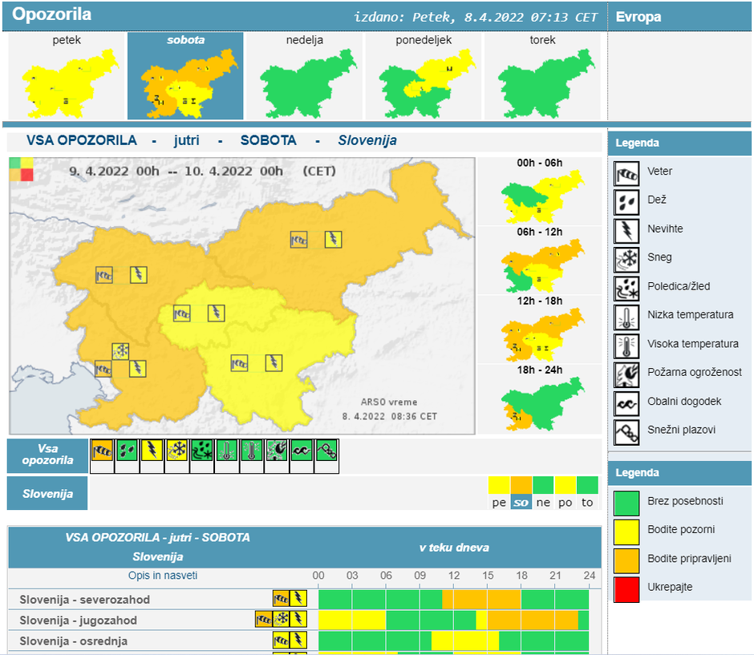Switch to the nedelja day tab
Screen dimensions: 754x655
(x=305, y=76)
